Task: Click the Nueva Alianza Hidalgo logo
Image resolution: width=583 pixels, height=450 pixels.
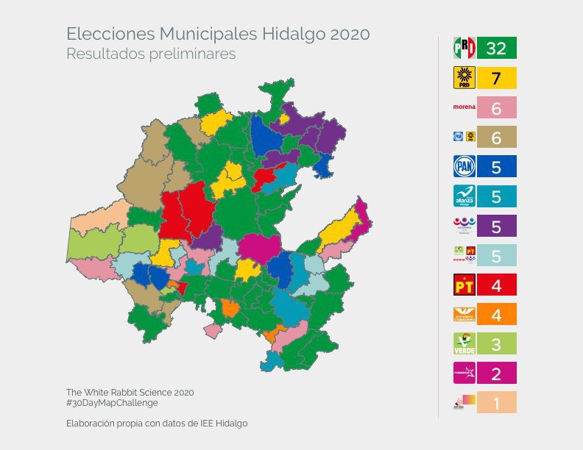Action: point(464,196)
